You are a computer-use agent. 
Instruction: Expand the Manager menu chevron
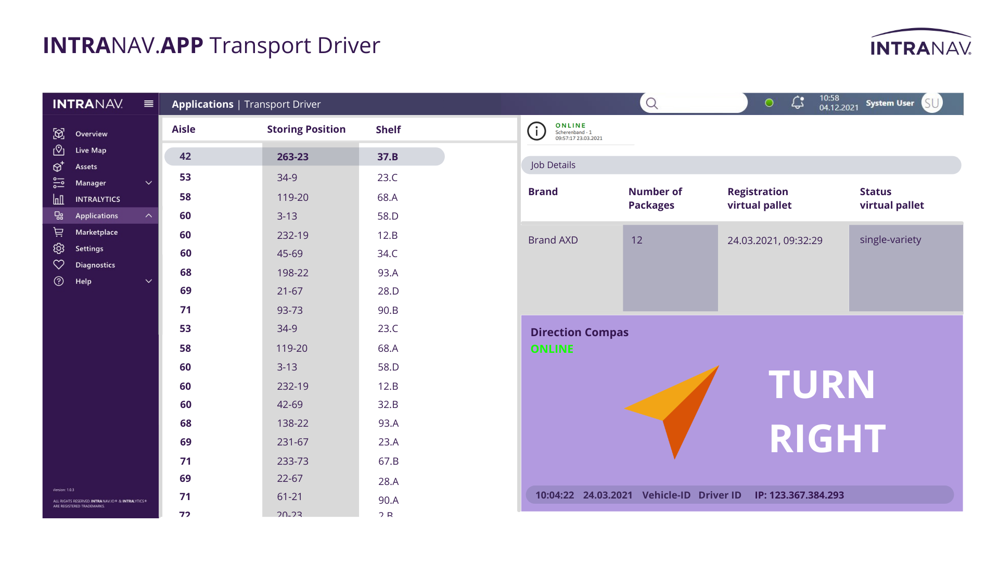coord(149,183)
